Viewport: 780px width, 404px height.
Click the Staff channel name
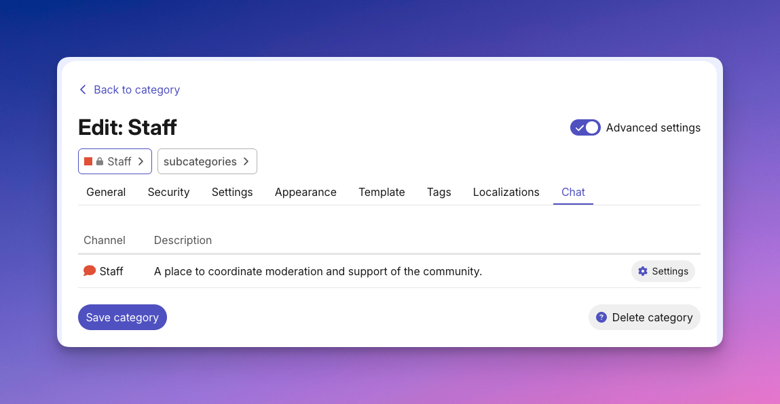click(111, 271)
